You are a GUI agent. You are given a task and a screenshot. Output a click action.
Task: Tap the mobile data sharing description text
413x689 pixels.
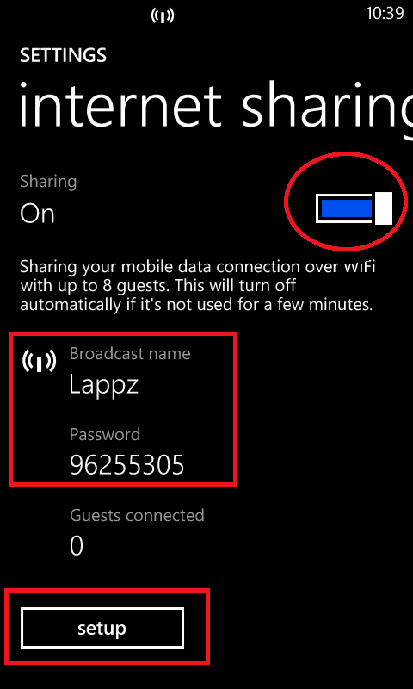point(198,286)
